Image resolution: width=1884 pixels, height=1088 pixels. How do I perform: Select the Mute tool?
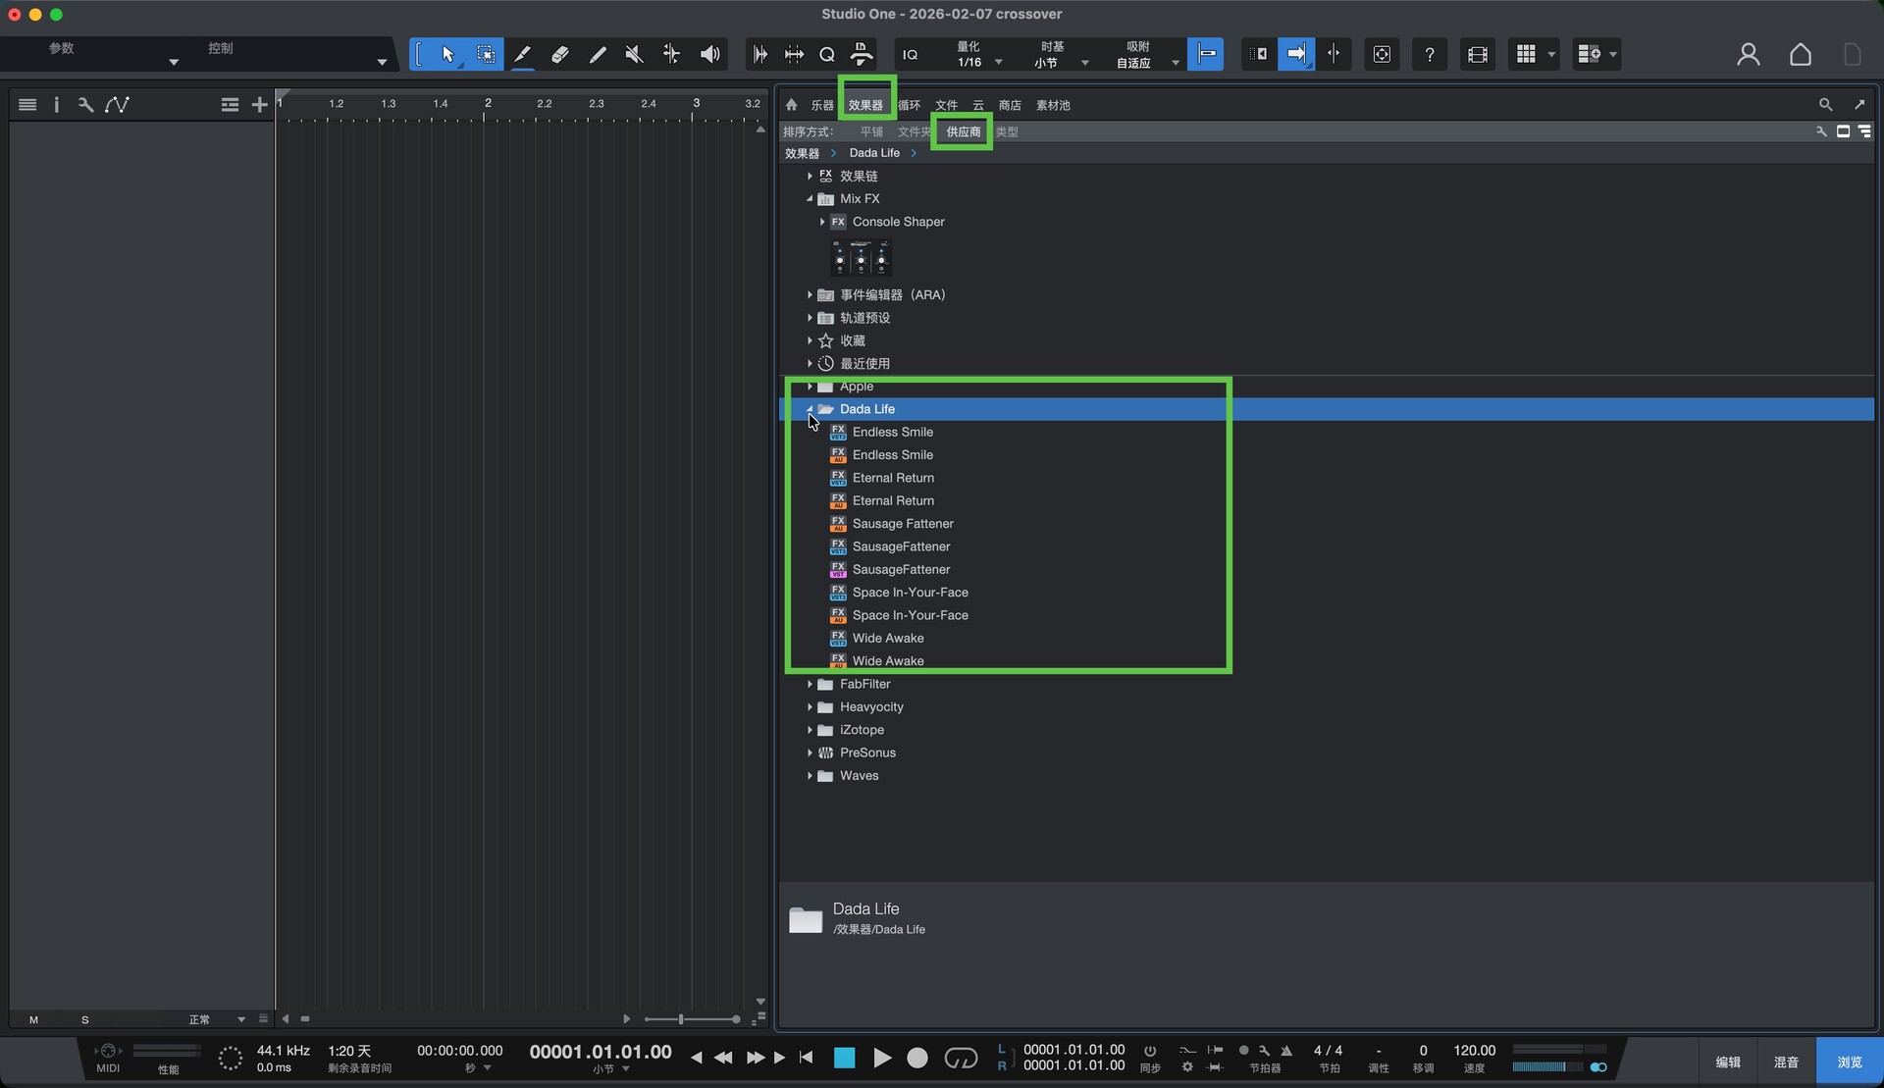click(x=634, y=55)
